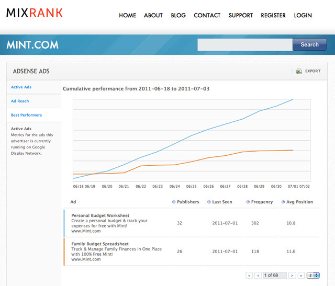Select the Best Performers tab
The width and height of the screenshot is (335, 286).
tap(26, 115)
